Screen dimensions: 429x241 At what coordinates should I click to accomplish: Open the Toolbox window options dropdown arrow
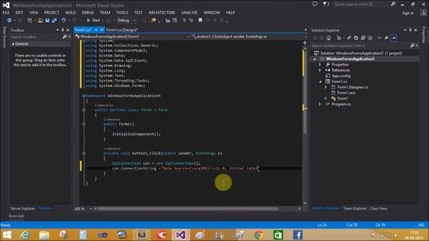click(x=58, y=30)
